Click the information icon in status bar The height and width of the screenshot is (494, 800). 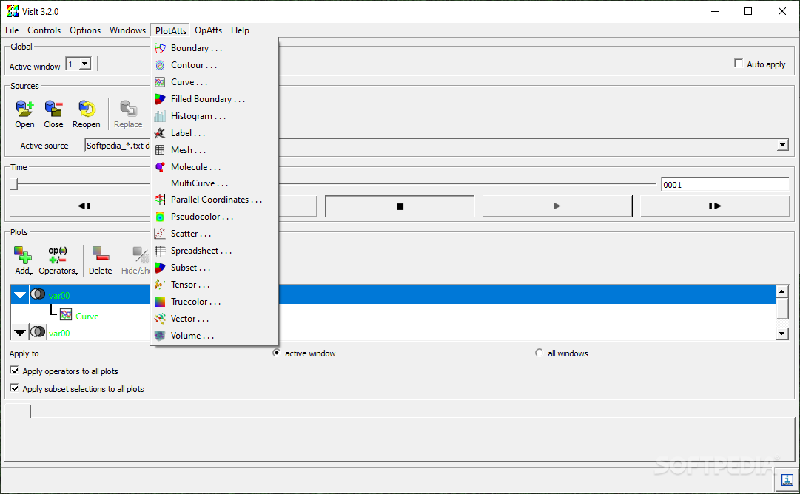(787, 480)
